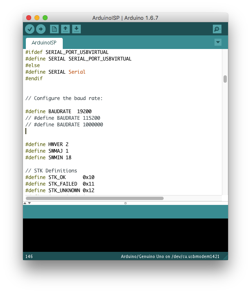Click the '#define BAUDRATE 19200' line
The height and width of the screenshot is (293, 251).
tap(59, 112)
